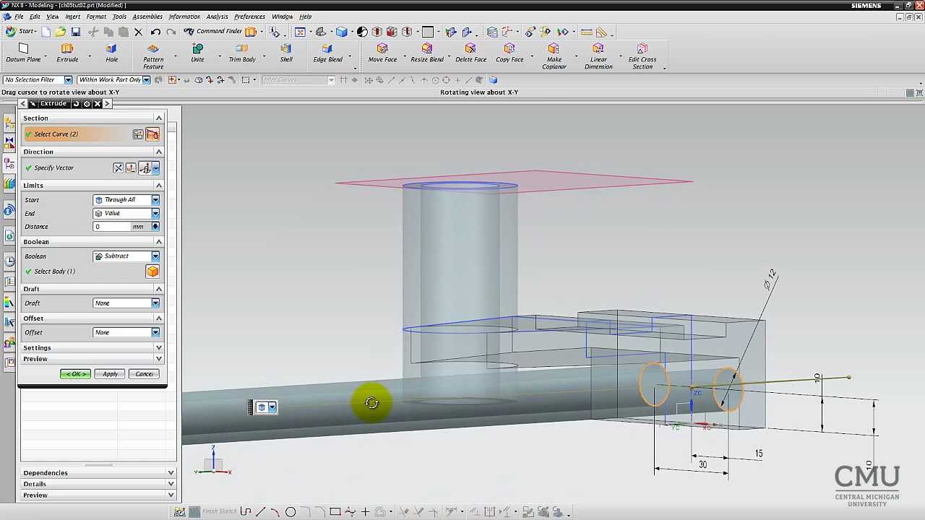
Task: Click the Delete X icon in the toolbar
Action: (x=138, y=32)
